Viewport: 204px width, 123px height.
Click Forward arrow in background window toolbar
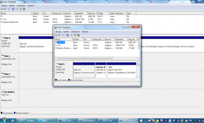pyautogui.click(x=5, y=9)
